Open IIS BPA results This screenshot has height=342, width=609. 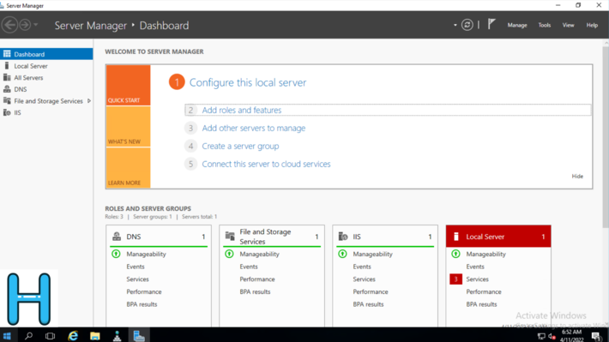(368, 304)
